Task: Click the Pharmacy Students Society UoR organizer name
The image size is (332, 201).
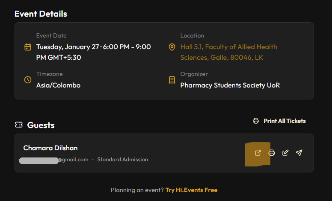Action: point(230,85)
